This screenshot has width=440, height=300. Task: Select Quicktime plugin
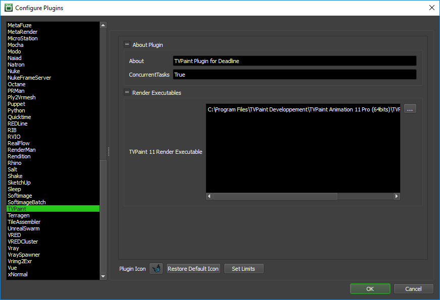coord(53,117)
